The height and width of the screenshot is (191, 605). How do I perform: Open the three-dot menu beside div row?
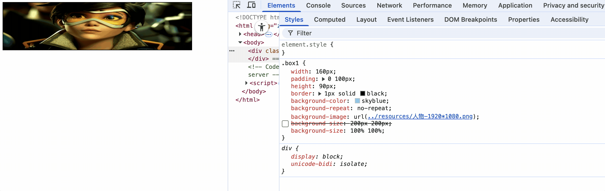[x=232, y=51]
